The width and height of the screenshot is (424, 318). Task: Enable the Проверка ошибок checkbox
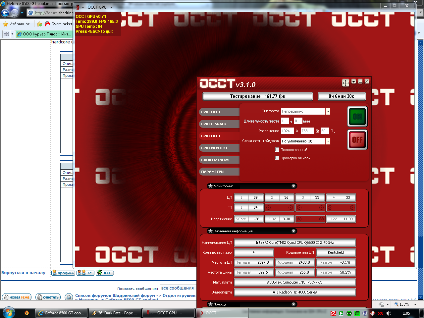[x=277, y=158]
